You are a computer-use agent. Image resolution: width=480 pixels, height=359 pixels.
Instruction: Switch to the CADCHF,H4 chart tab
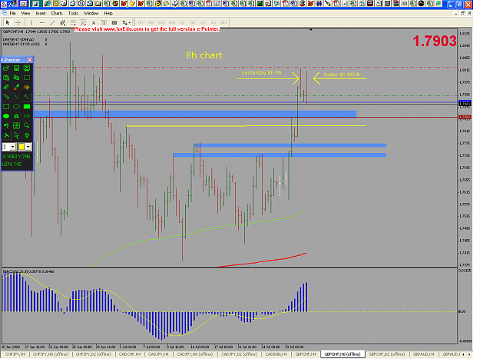click(x=130, y=354)
